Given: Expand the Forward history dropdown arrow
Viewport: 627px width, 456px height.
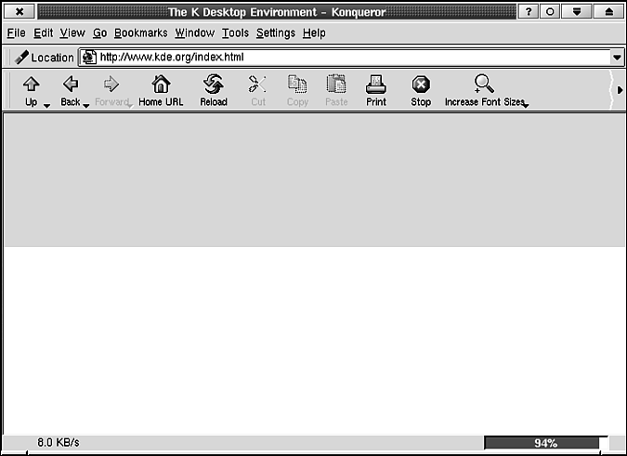Looking at the screenshot, I should [130, 106].
